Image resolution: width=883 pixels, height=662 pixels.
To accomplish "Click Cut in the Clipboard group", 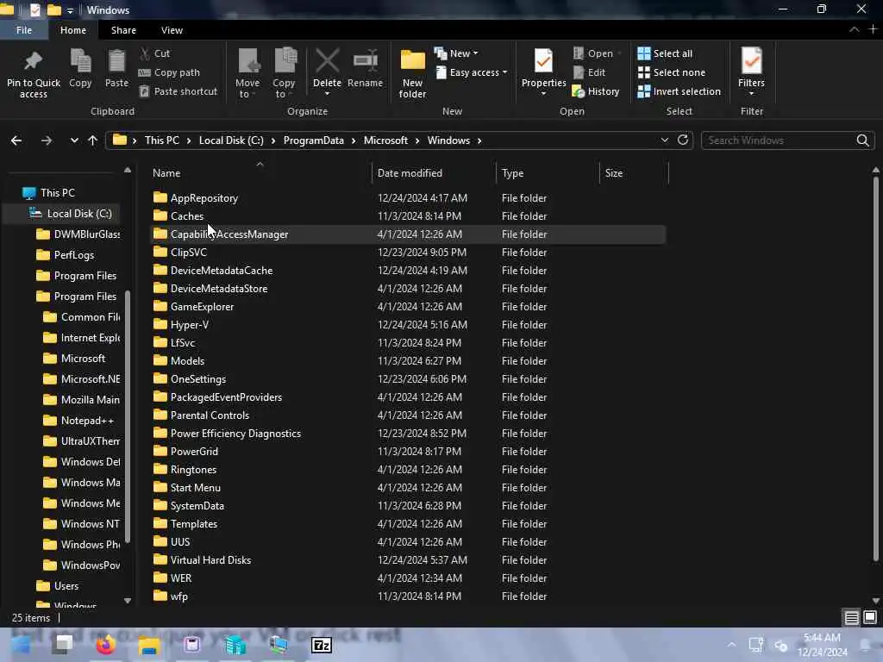I will click(155, 53).
